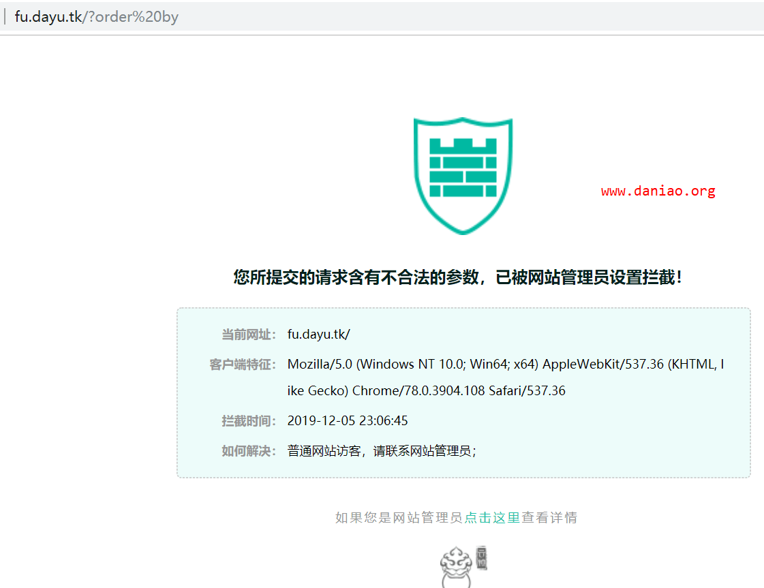Open the 点击这里 link
The image size is (764, 588).
pyautogui.click(x=492, y=518)
